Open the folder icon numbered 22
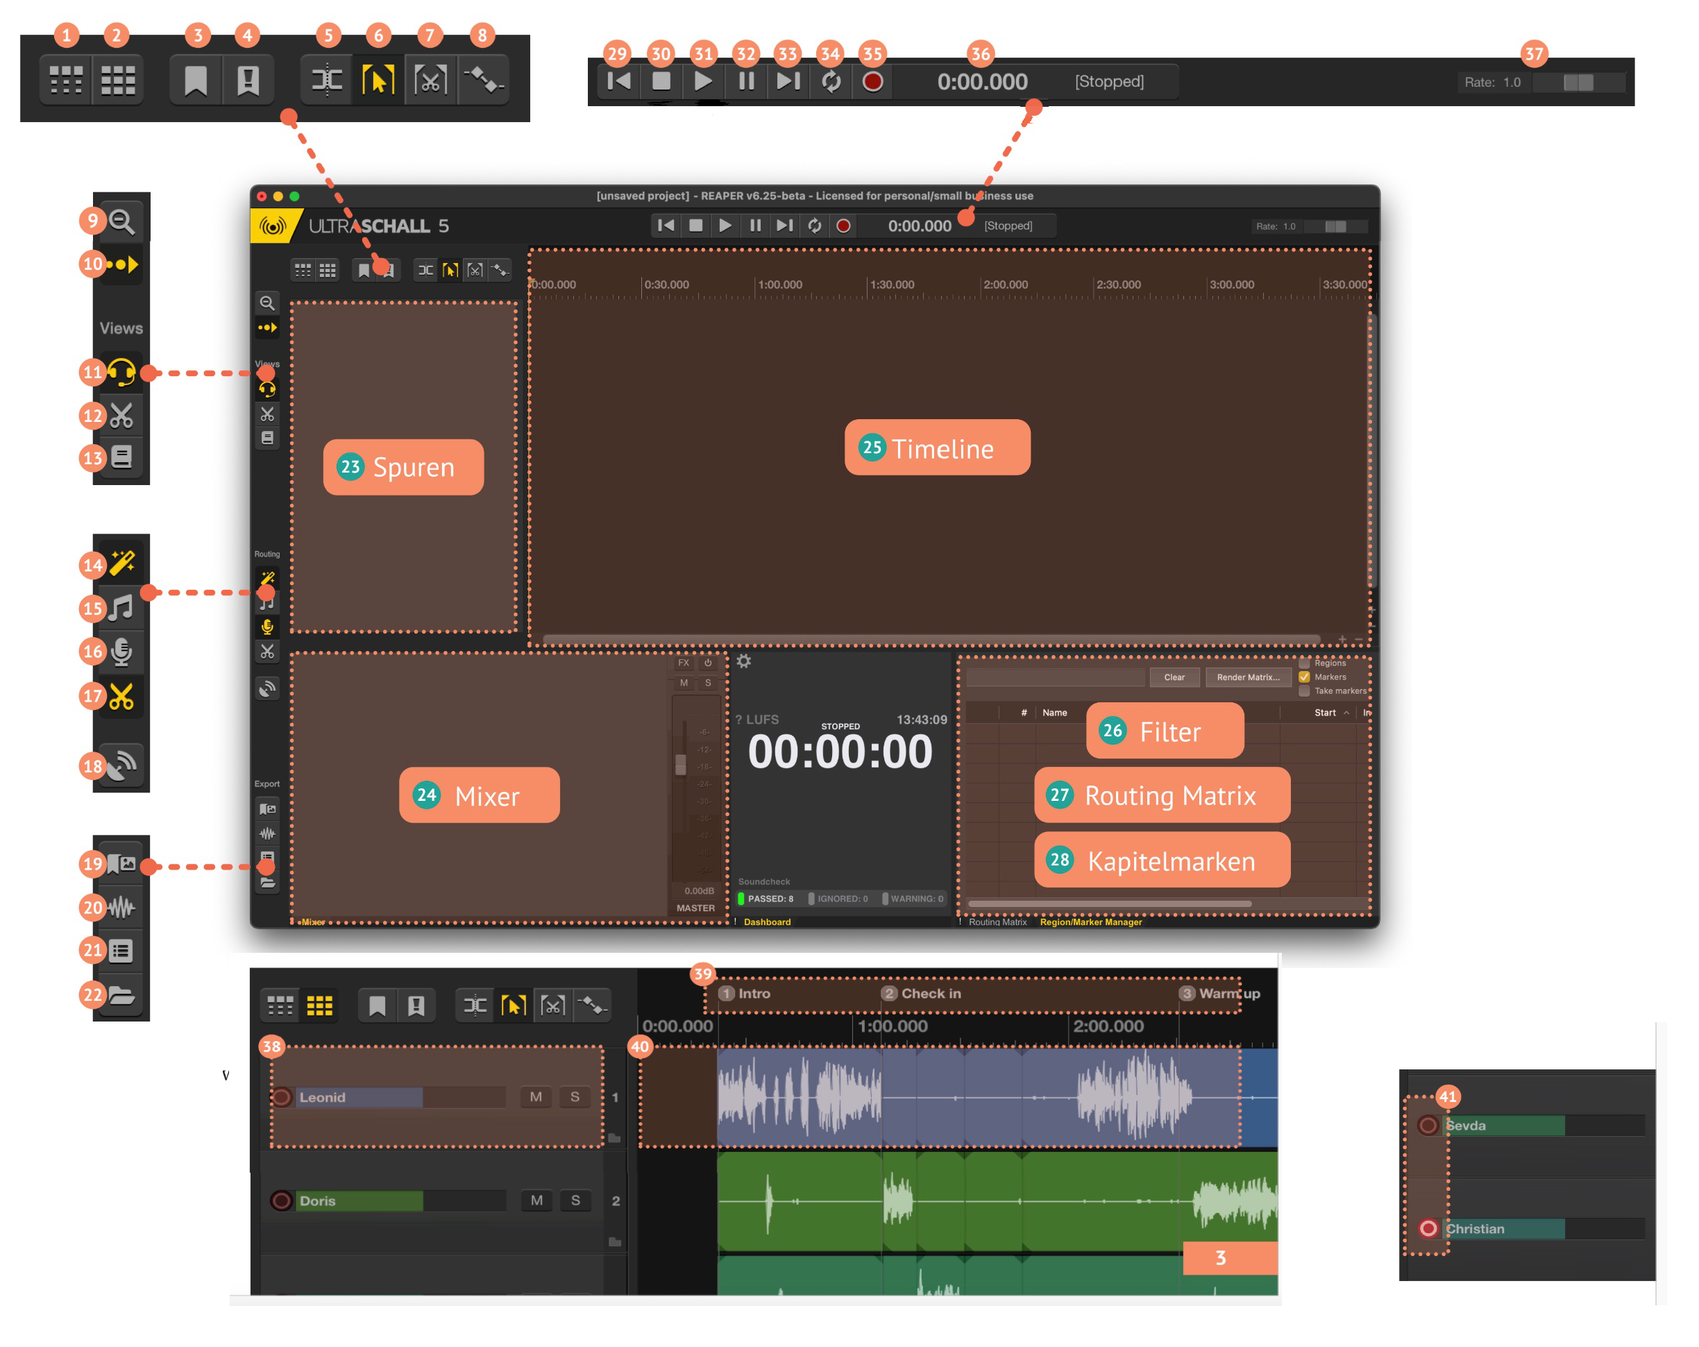The height and width of the screenshot is (1347, 1699). [121, 994]
